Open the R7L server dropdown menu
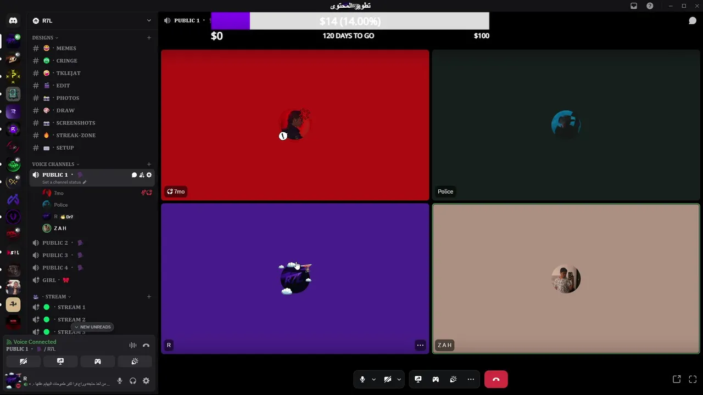Viewport: 703px width, 395px height. [x=92, y=20]
